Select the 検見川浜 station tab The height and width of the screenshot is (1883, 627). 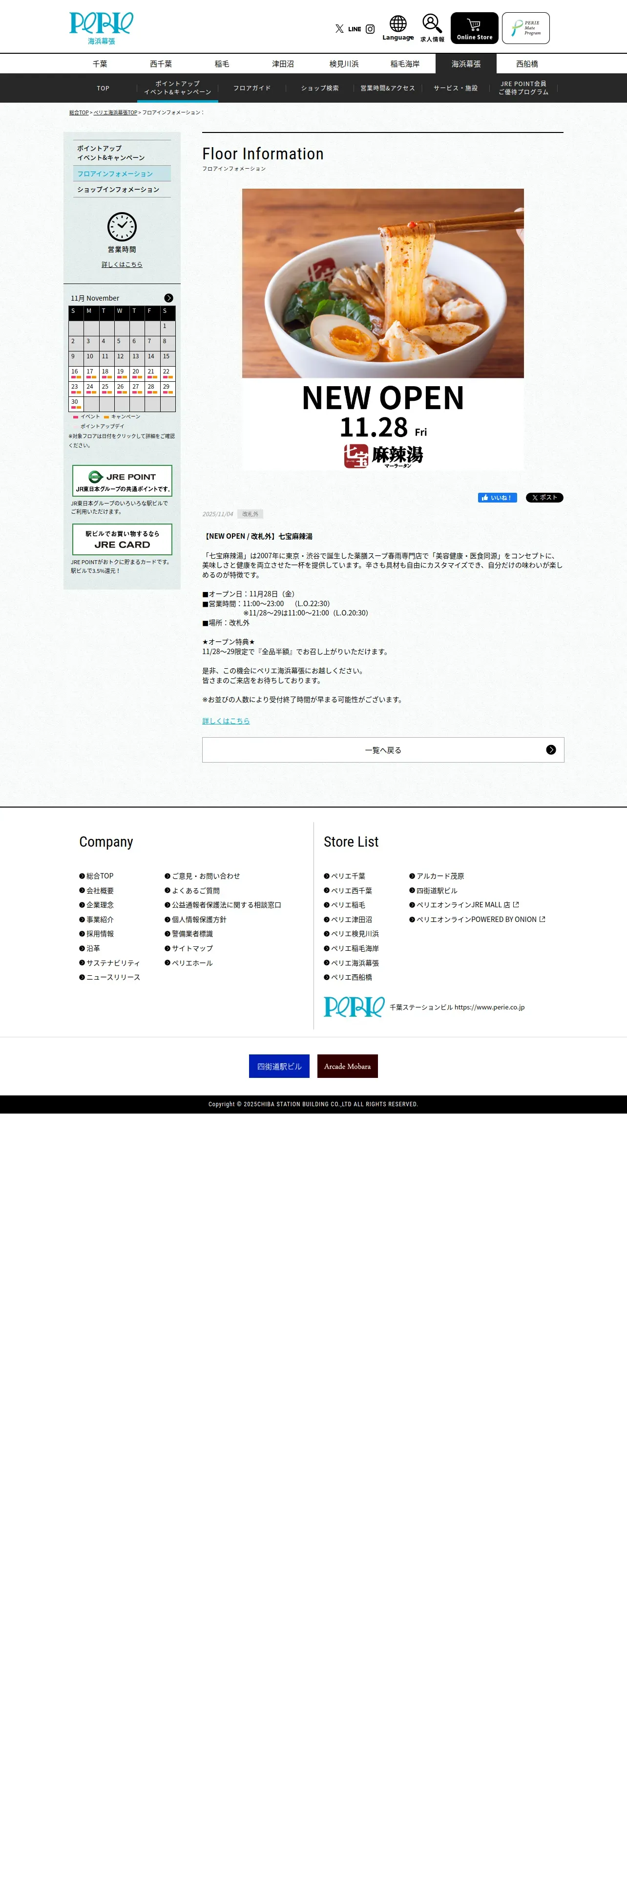tap(344, 64)
